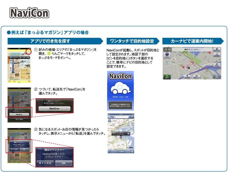Tap the apple icon button on car navi
The height and width of the screenshot is (172, 228).
(x=217, y=50)
